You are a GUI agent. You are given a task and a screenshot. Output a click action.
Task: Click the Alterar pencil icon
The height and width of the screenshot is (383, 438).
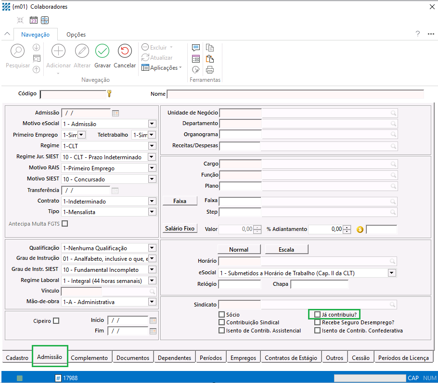[82, 51]
